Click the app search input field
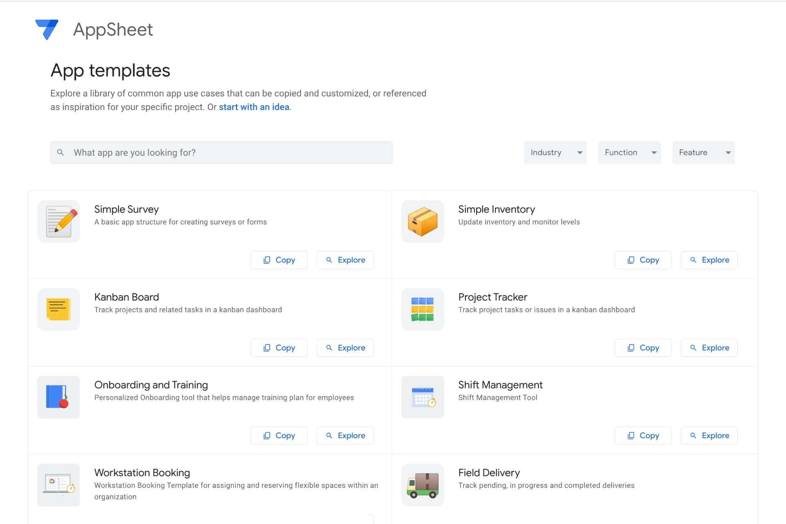Viewport: 786px width, 524px height. pos(229,153)
